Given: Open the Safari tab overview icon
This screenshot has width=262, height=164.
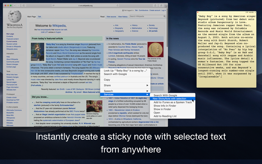Looking at the screenshot, I should click(x=160, y=6).
